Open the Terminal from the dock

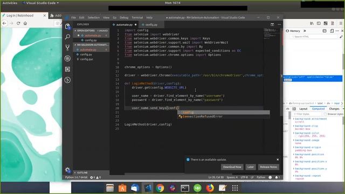point(185,188)
